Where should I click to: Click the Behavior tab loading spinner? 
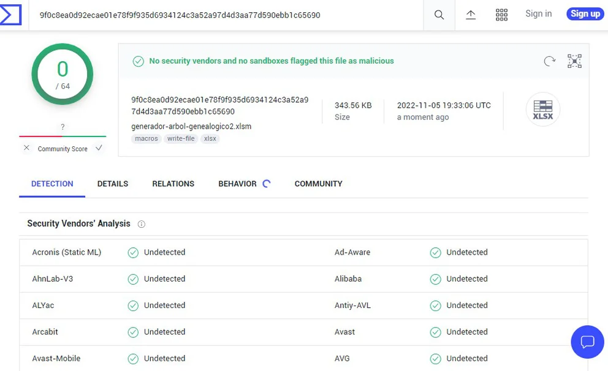(x=267, y=184)
